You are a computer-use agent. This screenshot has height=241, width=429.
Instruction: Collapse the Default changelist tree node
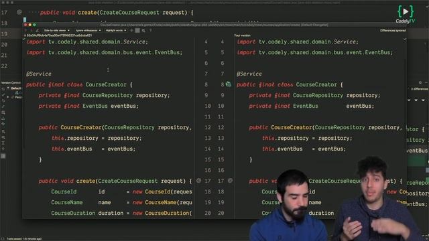pos(8,88)
